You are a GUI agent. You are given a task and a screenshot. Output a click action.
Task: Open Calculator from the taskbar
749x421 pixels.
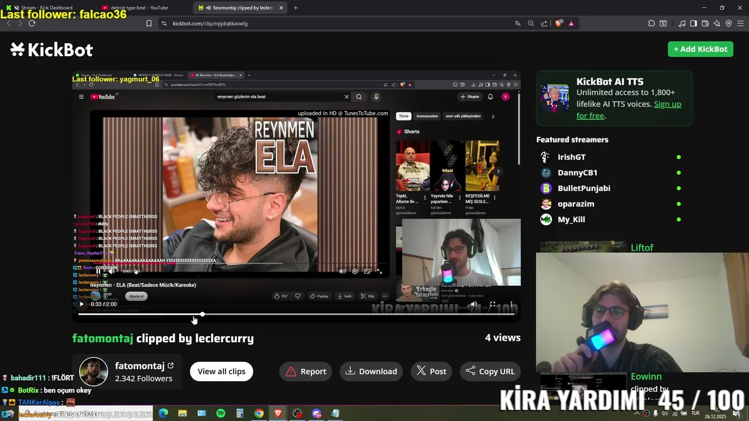(240, 413)
